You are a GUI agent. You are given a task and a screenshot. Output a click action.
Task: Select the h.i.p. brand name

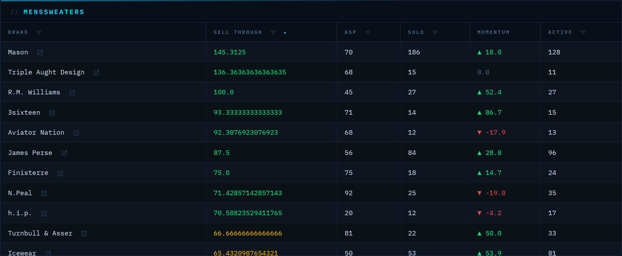point(20,213)
